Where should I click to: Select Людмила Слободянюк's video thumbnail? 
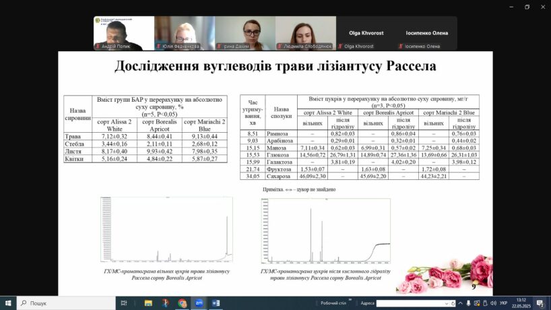305,33
